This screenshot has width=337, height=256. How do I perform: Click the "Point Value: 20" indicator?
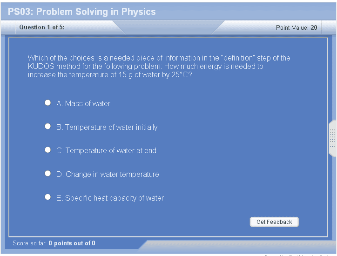point(297,27)
